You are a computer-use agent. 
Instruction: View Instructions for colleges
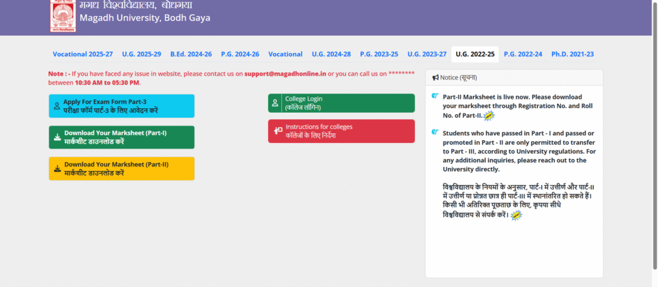coord(341,131)
